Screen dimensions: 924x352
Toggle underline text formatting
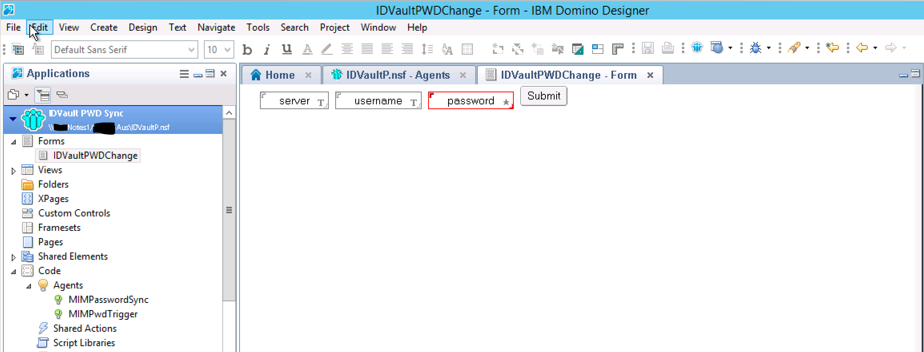point(287,49)
